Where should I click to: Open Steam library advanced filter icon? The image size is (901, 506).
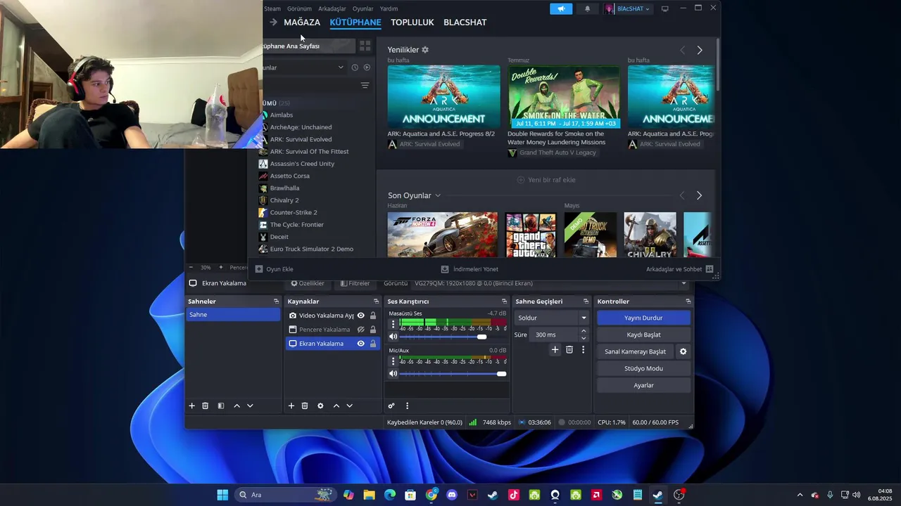(x=365, y=86)
